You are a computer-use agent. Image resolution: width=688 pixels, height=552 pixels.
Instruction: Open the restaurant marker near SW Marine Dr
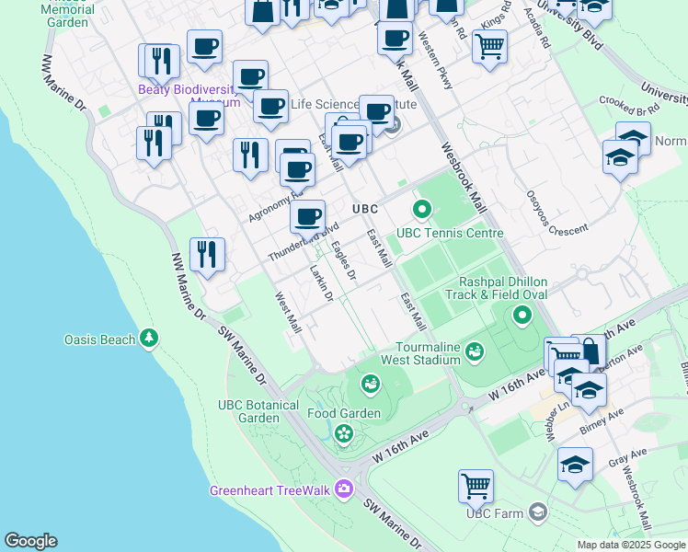[x=208, y=256]
